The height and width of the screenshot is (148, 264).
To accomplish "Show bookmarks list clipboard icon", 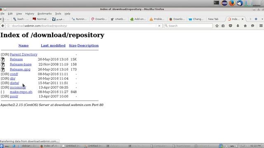I will pos(223,26).
